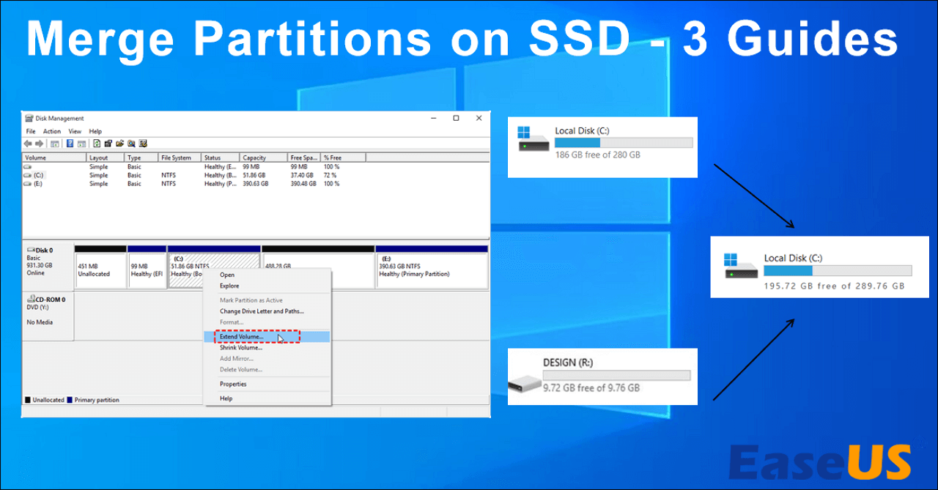Click "195.72 GB free of 289.76 GB" text
The width and height of the screenshot is (938, 490).
(834, 286)
